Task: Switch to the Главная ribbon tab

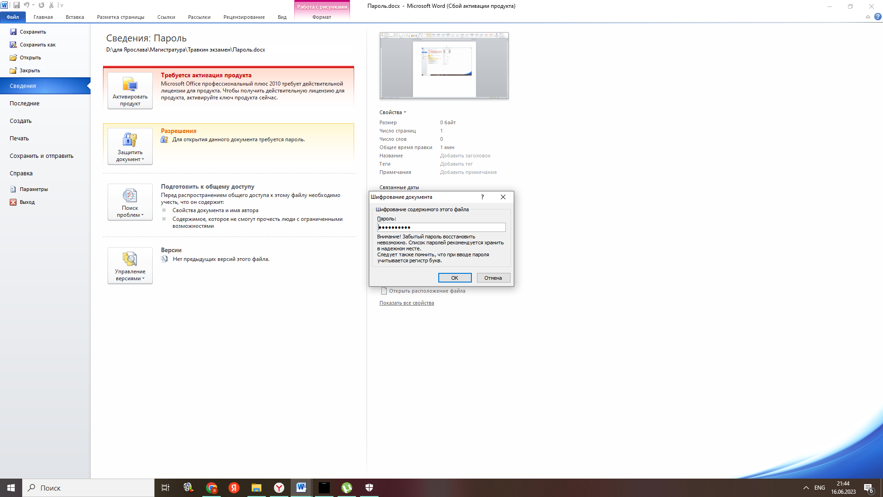Action: (x=43, y=17)
